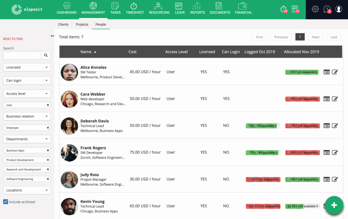This screenshot has width=348, height=219.
Task: Toggle the Include archived checkbox
Action: click(5, 202)
